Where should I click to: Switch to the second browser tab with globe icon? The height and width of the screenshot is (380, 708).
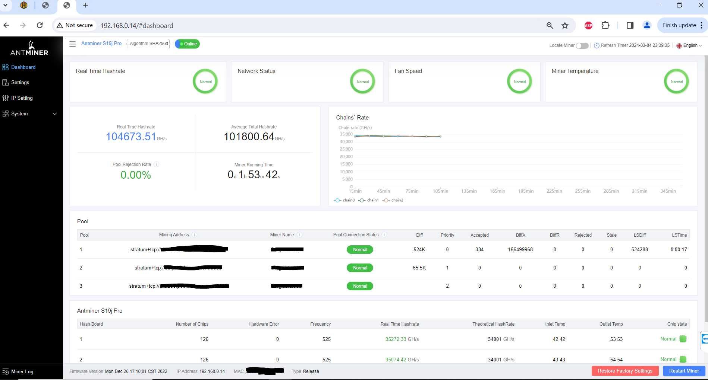pos(45,5)
